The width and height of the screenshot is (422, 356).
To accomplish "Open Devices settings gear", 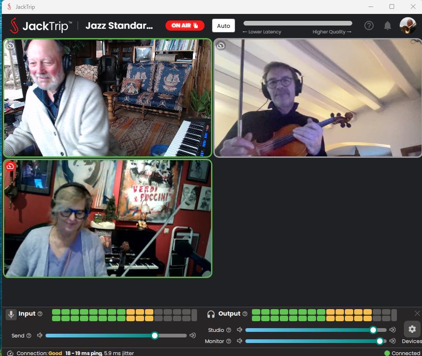I will [x=412, y=329].
